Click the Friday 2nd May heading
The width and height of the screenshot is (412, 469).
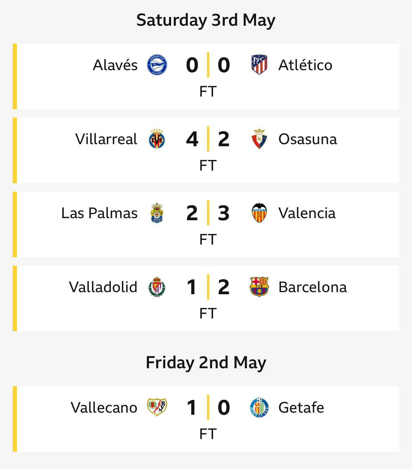[x=206, y=363]
